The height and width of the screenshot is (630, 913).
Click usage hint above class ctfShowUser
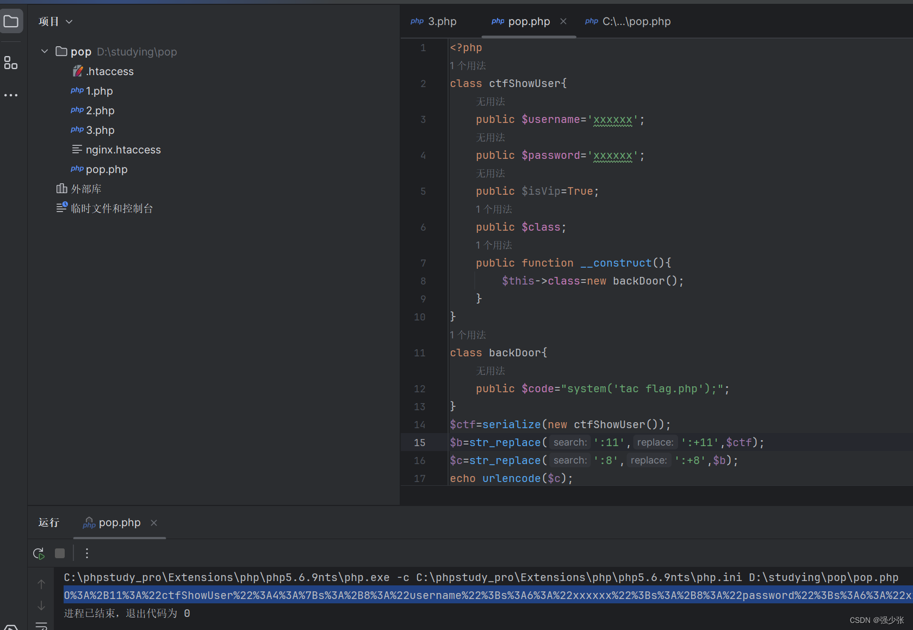tap(468, 66)
